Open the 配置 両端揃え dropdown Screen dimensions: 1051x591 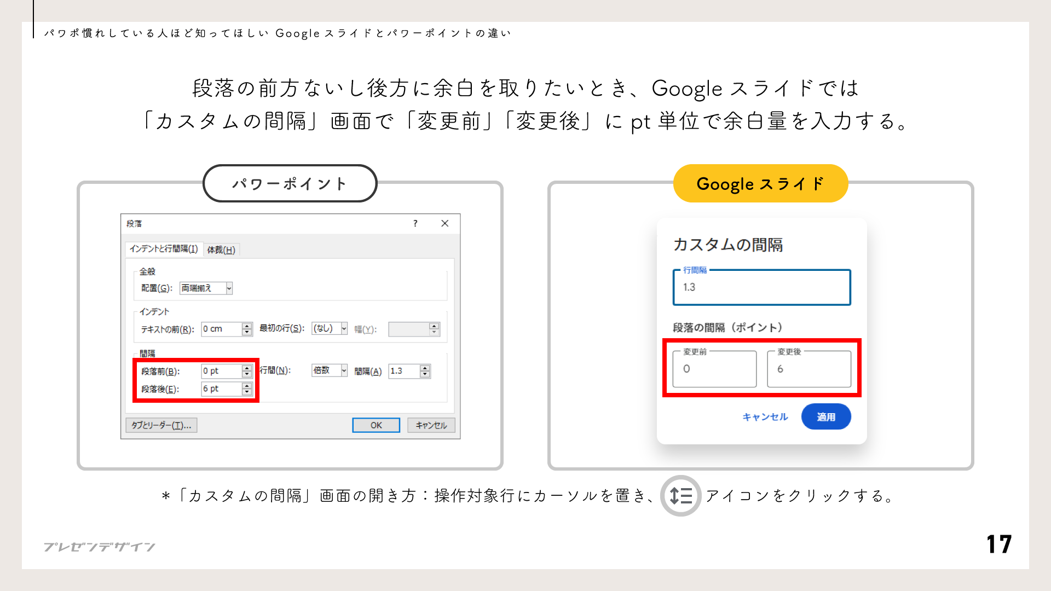coord(206,288)
